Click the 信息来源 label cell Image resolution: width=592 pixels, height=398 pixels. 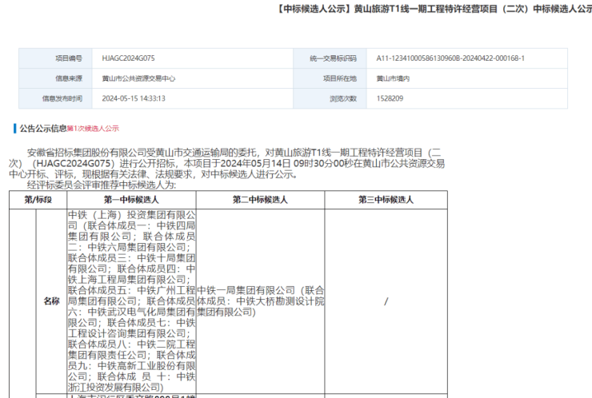[x=68, y=78]
